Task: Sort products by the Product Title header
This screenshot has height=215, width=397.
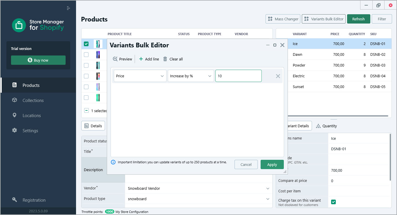Action: (x=120, y=34)
